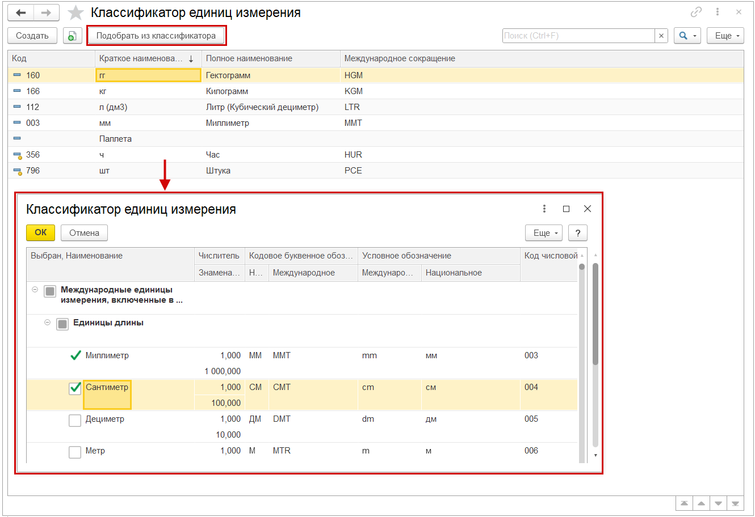The width and height of the screenshot is (755, 517).
Task: Collapse the Единицы длины tree node
Action: (48, 323)
